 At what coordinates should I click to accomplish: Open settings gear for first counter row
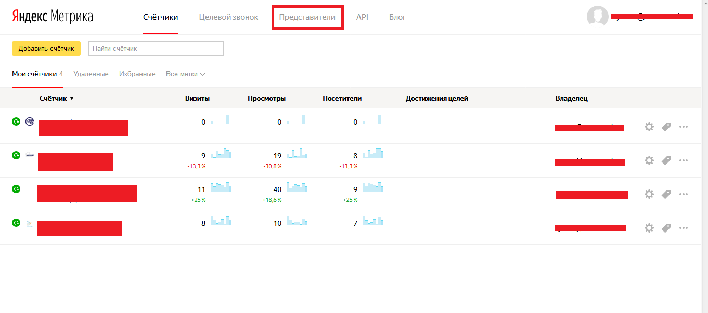pos(649,127)
